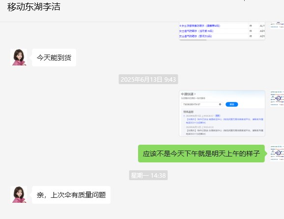Select the "今天能到货" message bubble

coord(54,58)
